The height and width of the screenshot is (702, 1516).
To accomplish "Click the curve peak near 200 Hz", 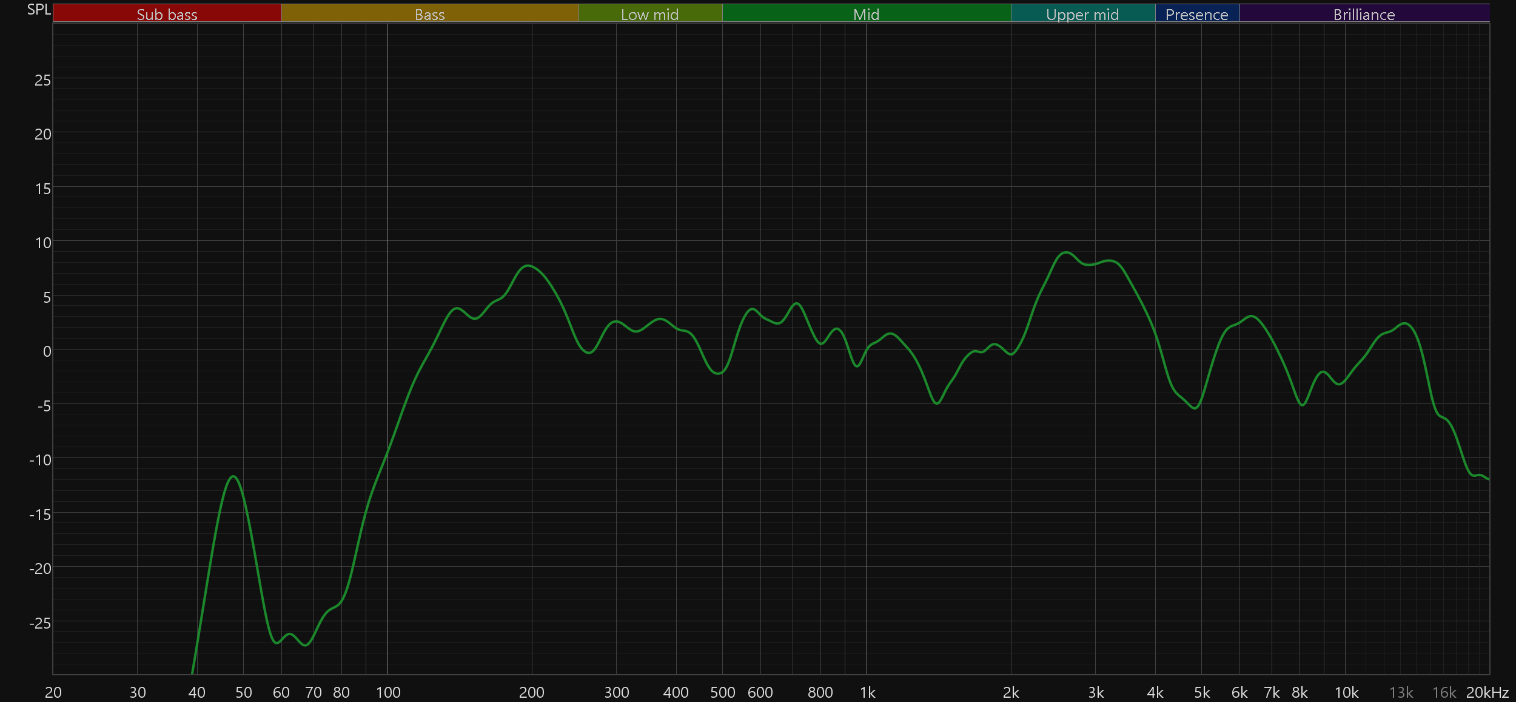I will pos(529,266).
